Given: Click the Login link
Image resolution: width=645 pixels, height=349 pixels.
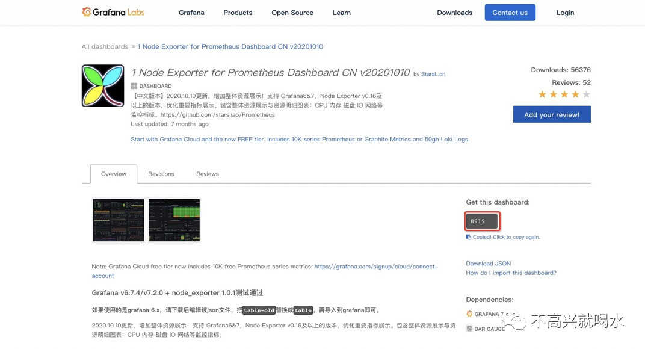Looking at the screenshot, I should pyautogui.click(x=565, y=13).
